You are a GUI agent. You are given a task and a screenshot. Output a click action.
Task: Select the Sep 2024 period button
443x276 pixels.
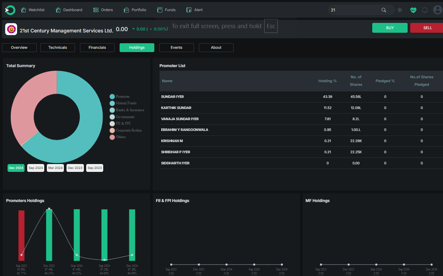(x=36, y=168)
